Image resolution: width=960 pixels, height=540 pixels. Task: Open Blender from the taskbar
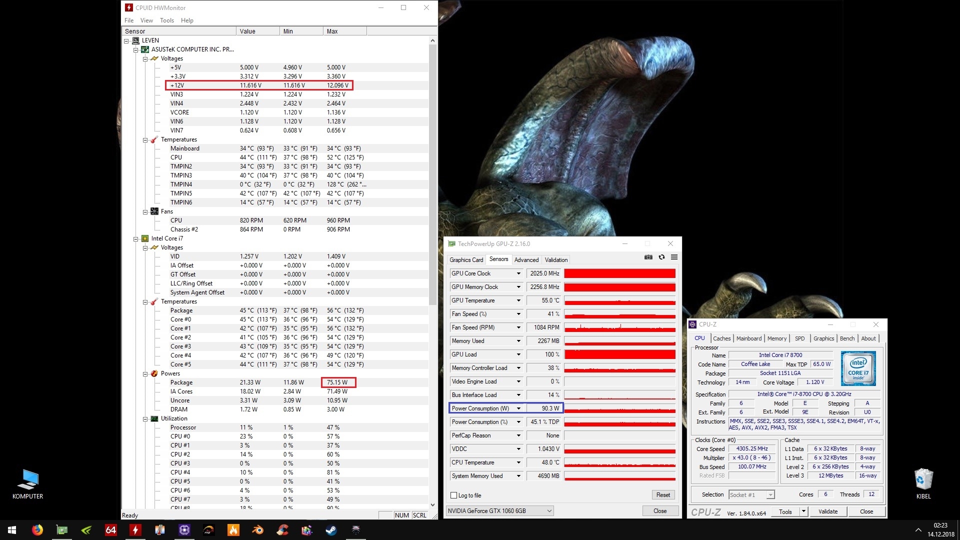click(257, 530)
